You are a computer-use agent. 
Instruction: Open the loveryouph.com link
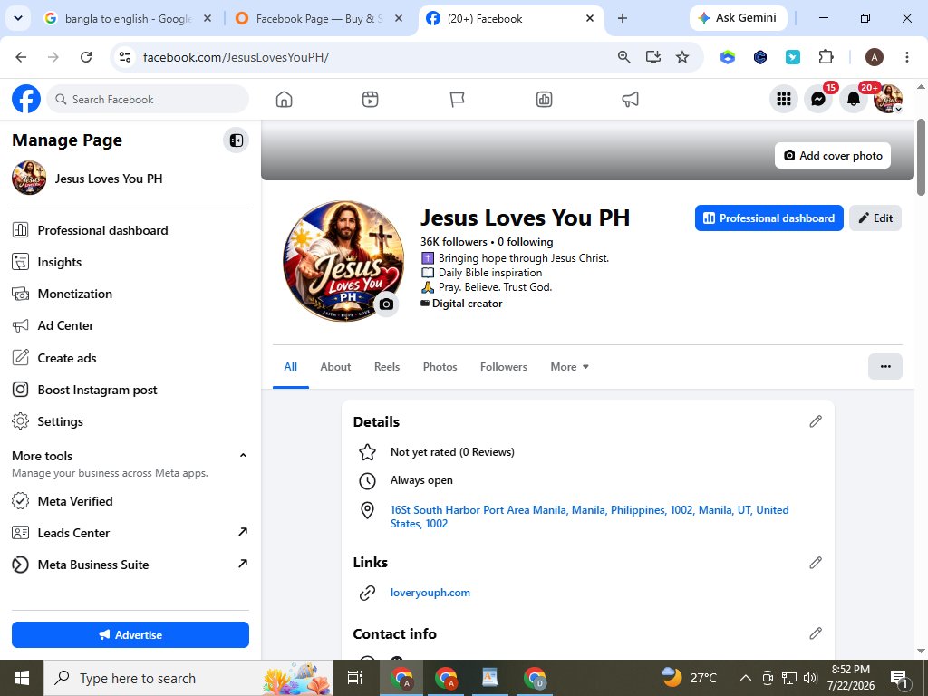(430, 593)
